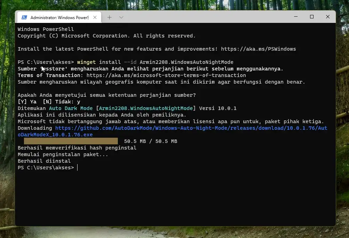Viewport: 349px width, 238px height.
Task: Click the Versi 10.0.1 text
Action: [218, 108]
